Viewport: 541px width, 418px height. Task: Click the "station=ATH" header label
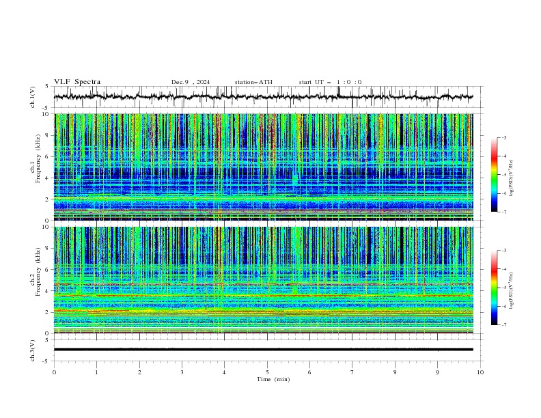pos(253,82)
